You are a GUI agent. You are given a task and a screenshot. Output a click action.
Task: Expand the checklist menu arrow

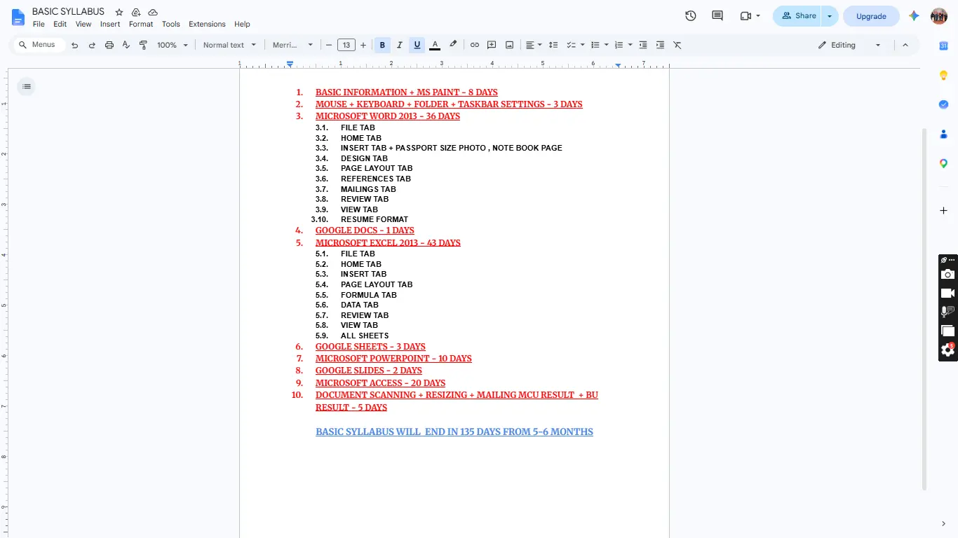coord(583,45)
